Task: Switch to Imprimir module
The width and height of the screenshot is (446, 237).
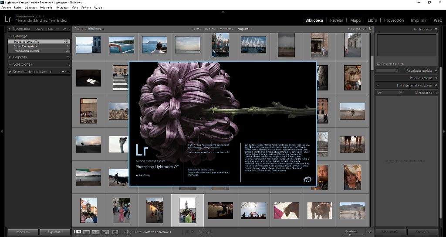Action: [419, 20]
